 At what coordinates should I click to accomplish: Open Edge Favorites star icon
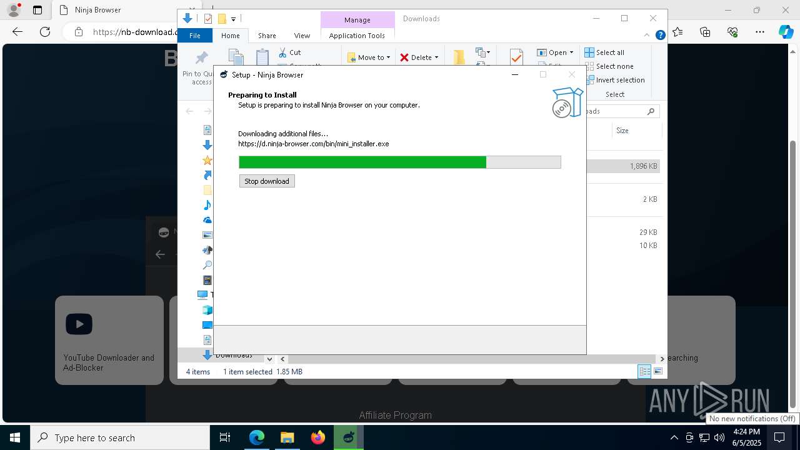click(678, 31)
